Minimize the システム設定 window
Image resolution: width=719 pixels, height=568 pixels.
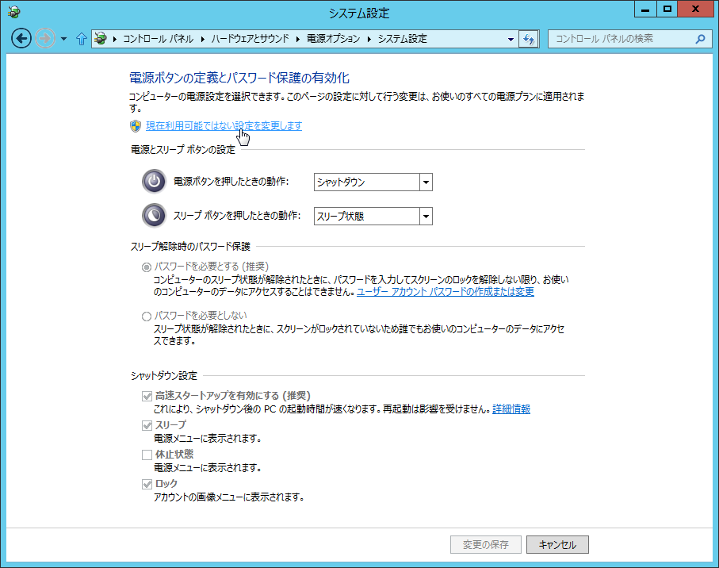coord(645,10)
